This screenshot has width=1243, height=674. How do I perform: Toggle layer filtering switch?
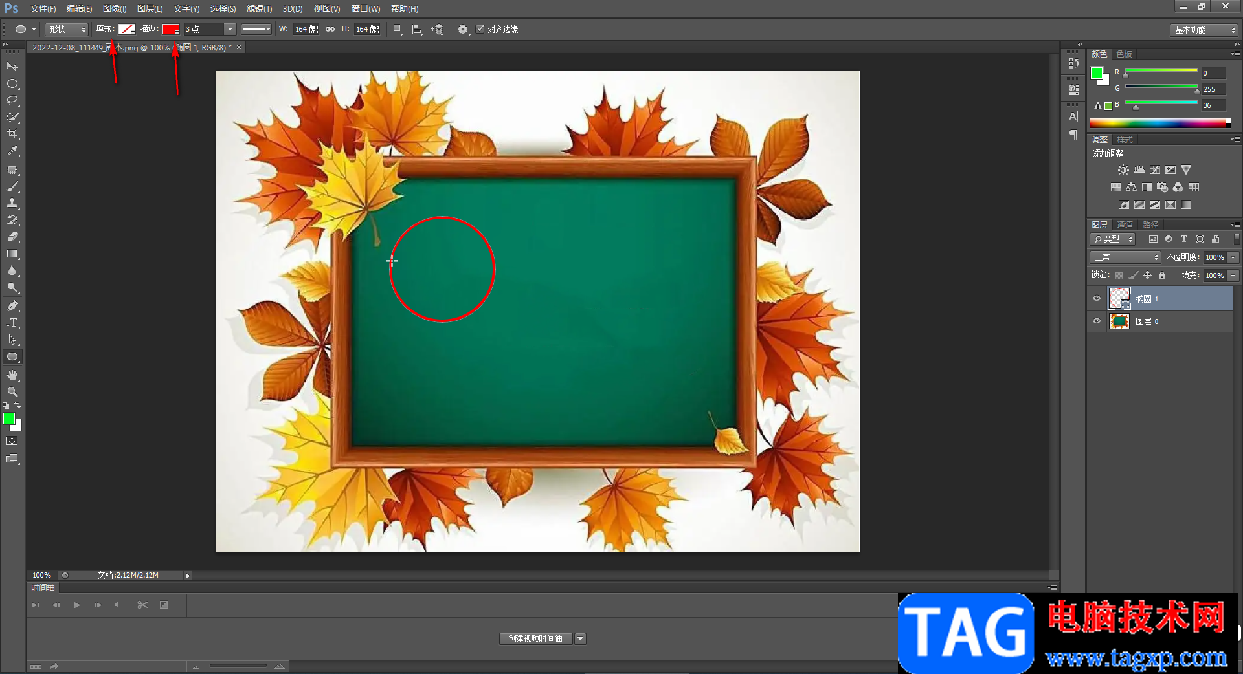tap(1237, 239)
